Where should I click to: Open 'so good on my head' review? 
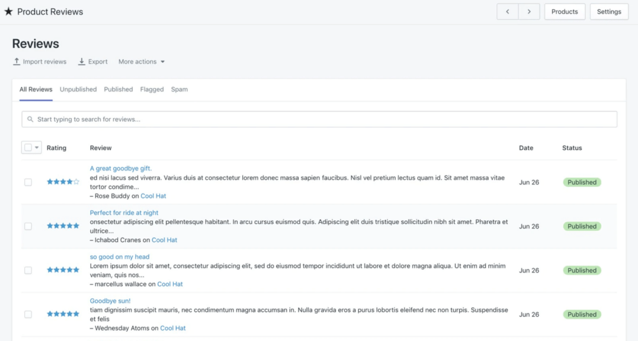pos(120,257)
